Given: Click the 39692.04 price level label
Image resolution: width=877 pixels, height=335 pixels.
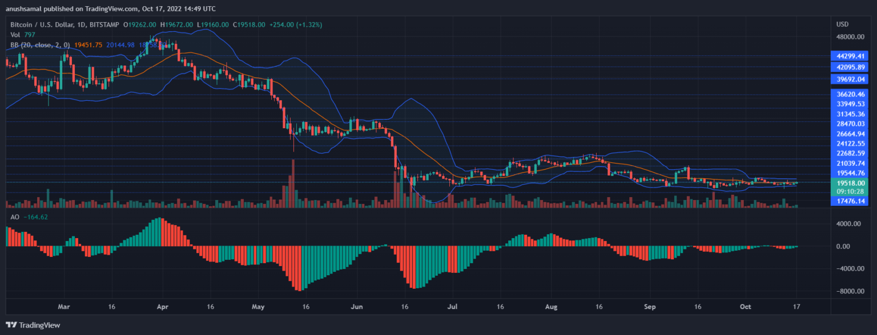Looking at the screenshot, I should [x=849, y=79].
